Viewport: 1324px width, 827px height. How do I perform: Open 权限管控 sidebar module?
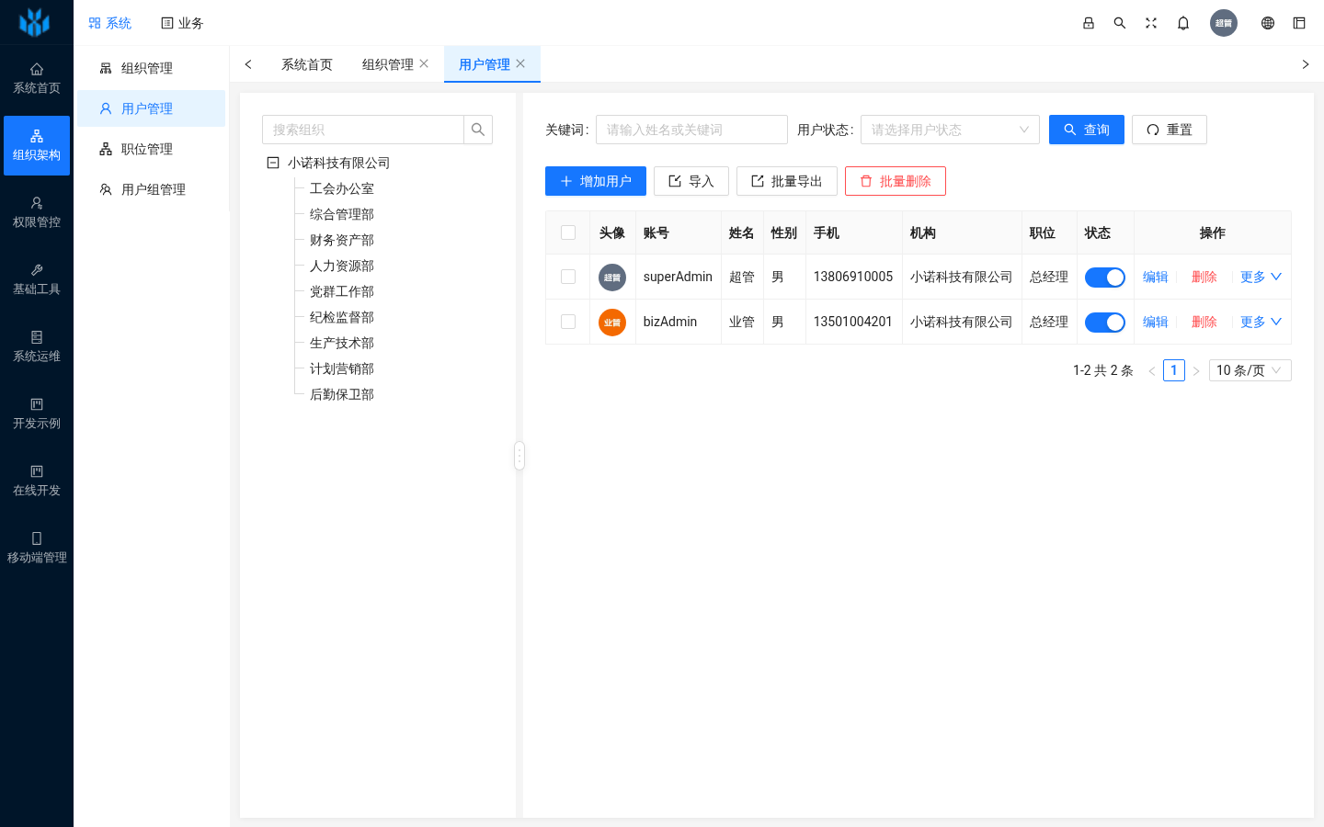(37, 213)
